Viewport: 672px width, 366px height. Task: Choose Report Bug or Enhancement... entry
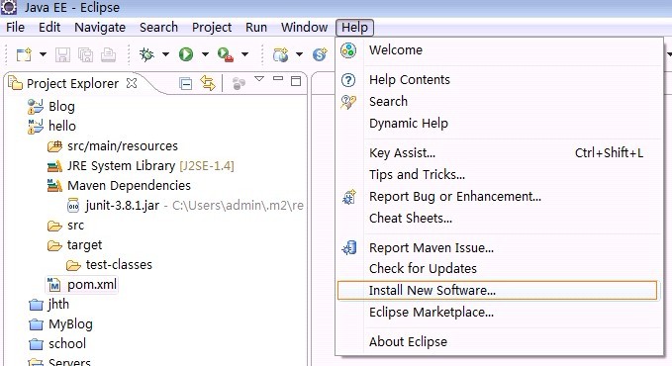(x=500, y=197)
